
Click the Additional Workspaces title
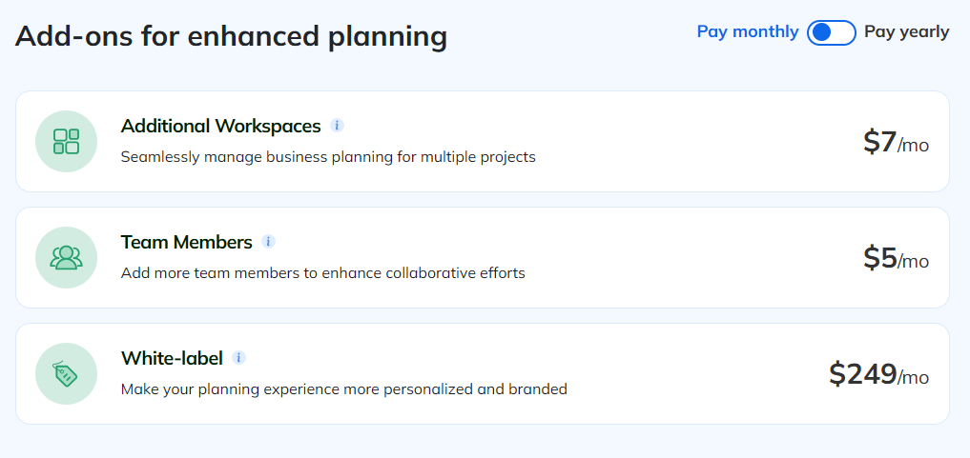220,126
